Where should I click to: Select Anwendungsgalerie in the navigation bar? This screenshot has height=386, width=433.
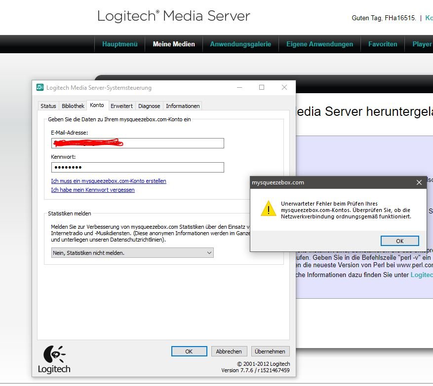pyautogui.click(x=240, y=44)
